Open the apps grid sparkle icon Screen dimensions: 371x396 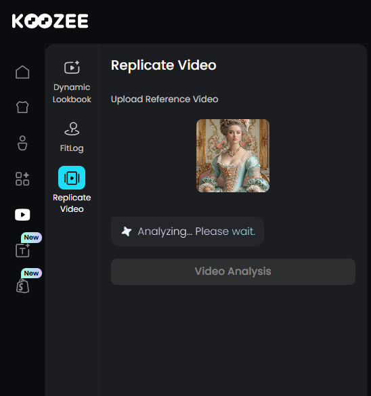pyautogui.click(x=22, y=179)
